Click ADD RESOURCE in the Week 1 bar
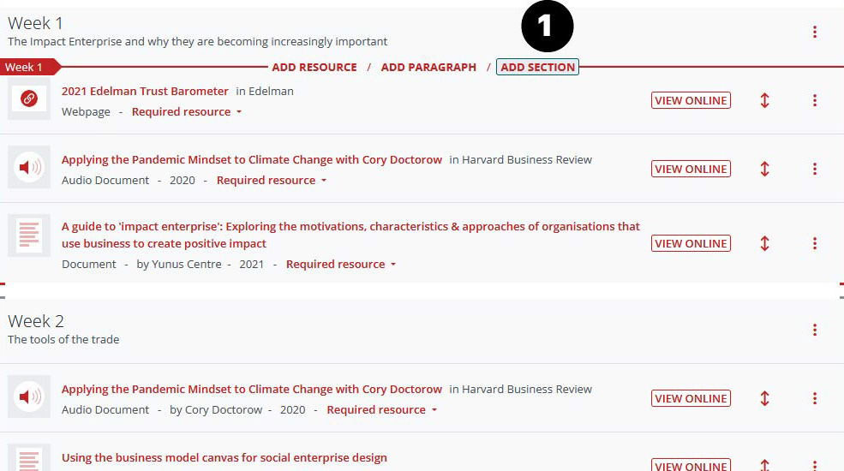The width and height of the screenshot is (844, 471). pos(314,67)
